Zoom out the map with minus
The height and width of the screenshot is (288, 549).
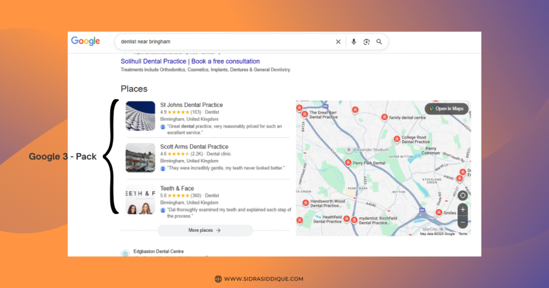pyautogui.click(x=463, y=222)
